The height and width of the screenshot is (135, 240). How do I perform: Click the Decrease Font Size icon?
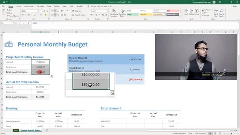(47, 11)
